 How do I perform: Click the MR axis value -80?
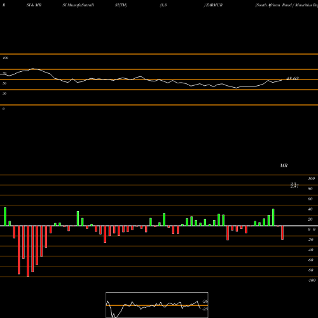tap(310, 270)
